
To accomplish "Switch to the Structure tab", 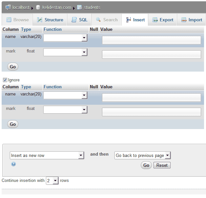I will coord(50,20).
